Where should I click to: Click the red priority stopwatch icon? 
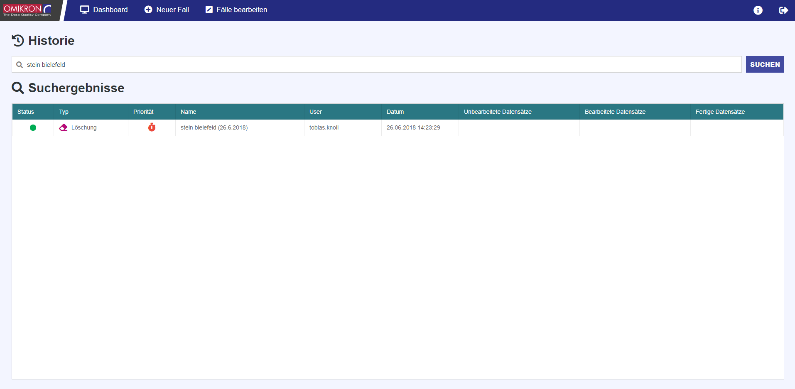pos(152,127)
